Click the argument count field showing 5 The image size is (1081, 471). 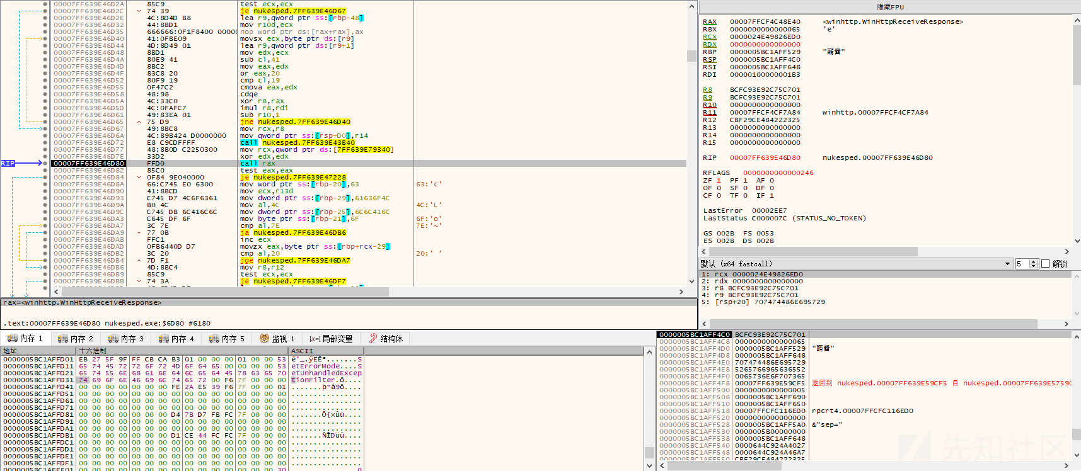click(x=1022, y=264)
